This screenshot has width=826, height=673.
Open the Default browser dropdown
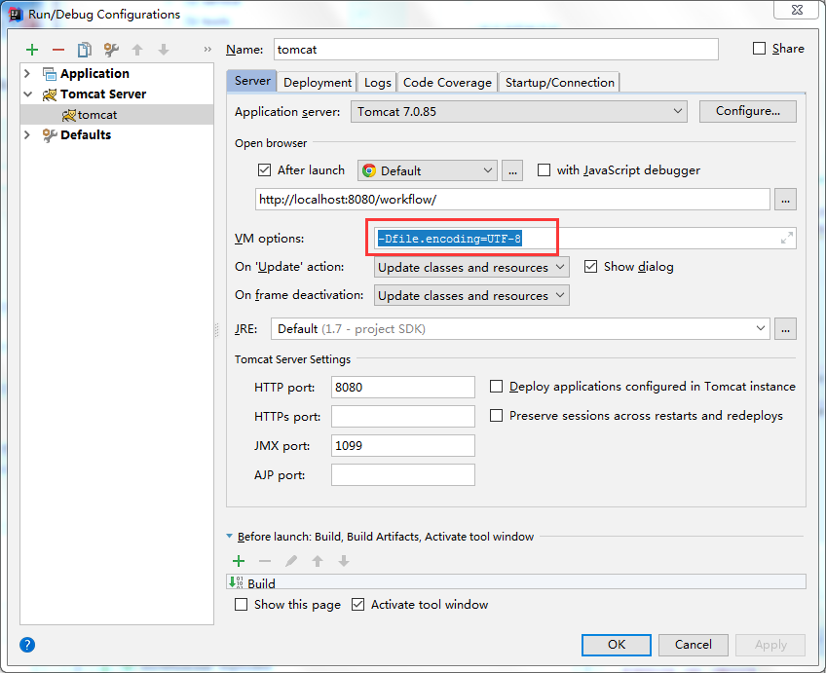click(x=428, y=170)
